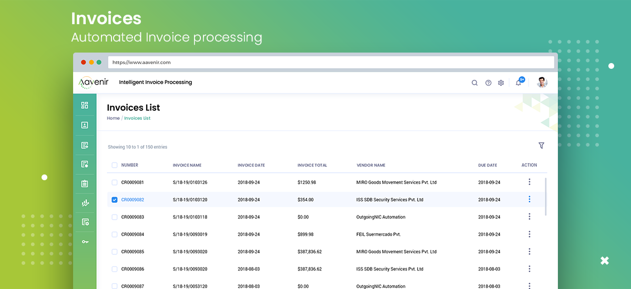
Task: Open the help question mark icon
Action: [x=488, y=82]
